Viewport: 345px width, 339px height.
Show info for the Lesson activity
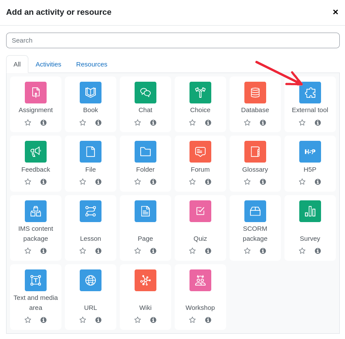[x=98, y=251]
